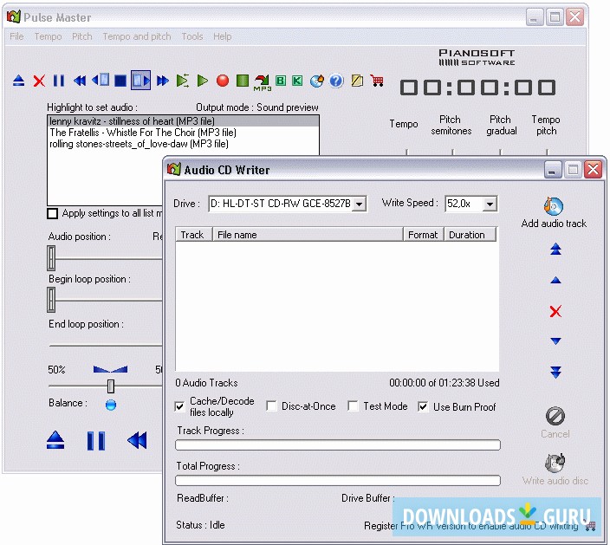Select The Fratellis - Whistle For The Choir
This screenshot has height=545, width=610.
click(183, 133)
